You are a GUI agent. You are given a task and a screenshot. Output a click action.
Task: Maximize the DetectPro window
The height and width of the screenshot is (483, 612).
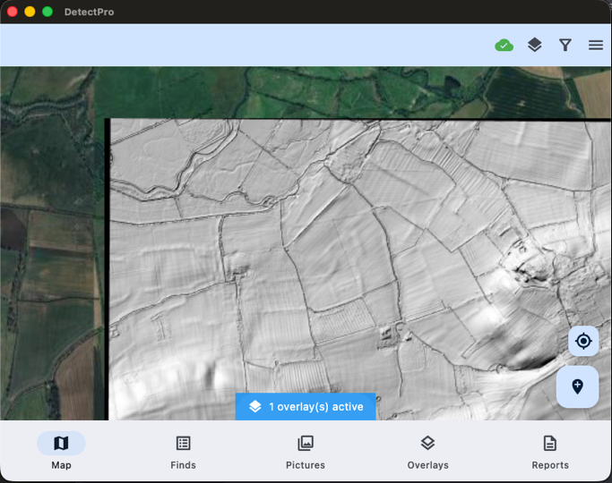[47, 12]
